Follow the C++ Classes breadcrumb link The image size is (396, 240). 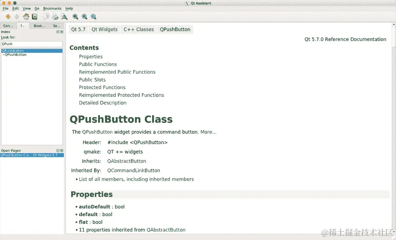139,29
